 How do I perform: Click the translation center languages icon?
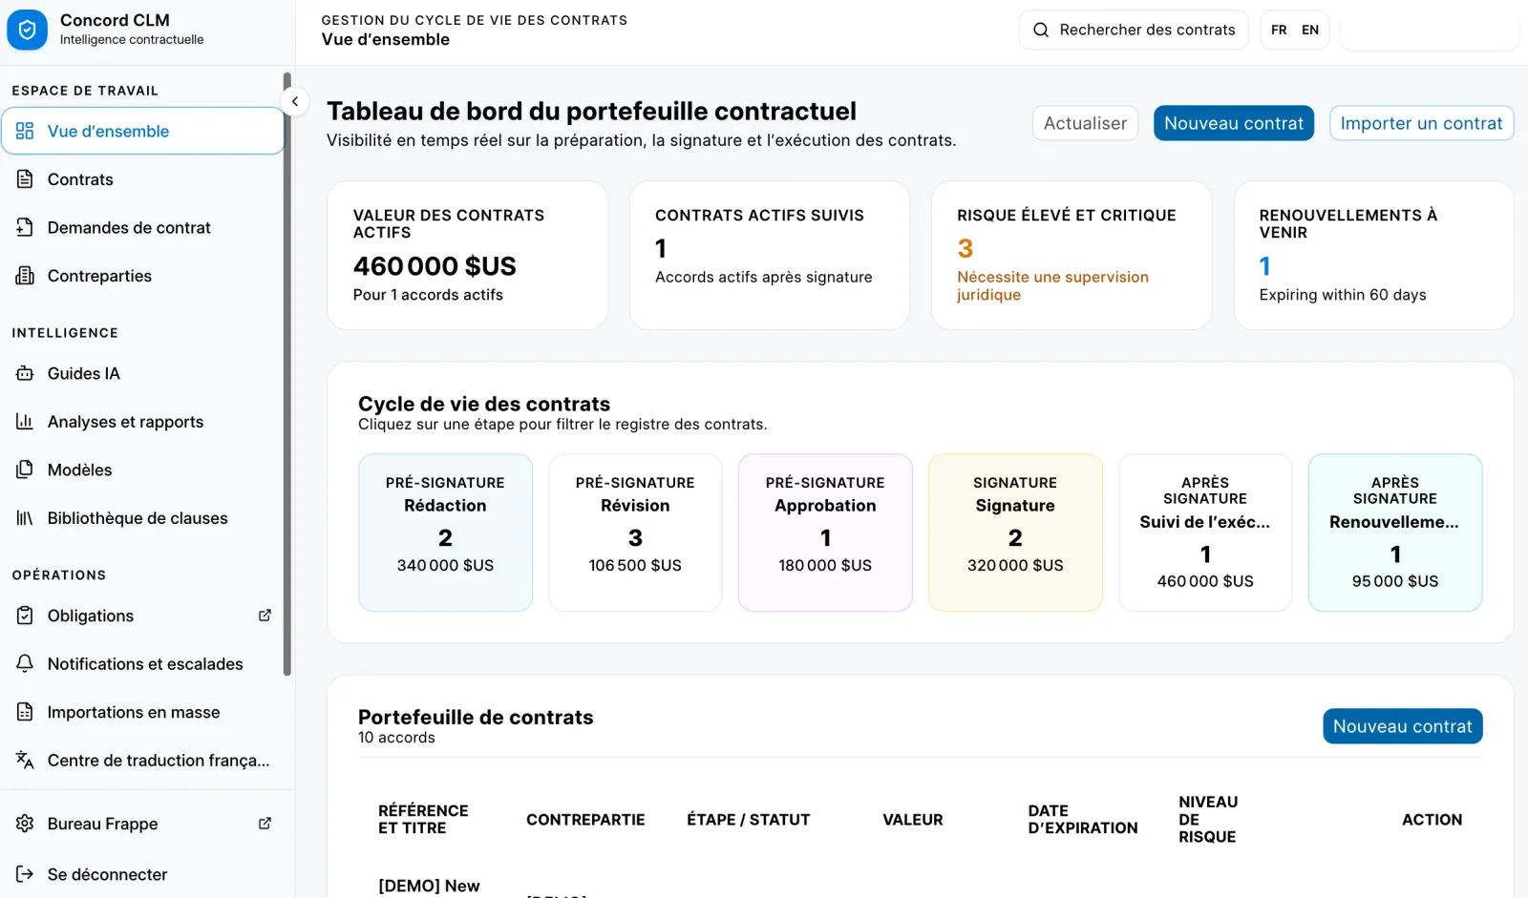(x=25, y=760)
